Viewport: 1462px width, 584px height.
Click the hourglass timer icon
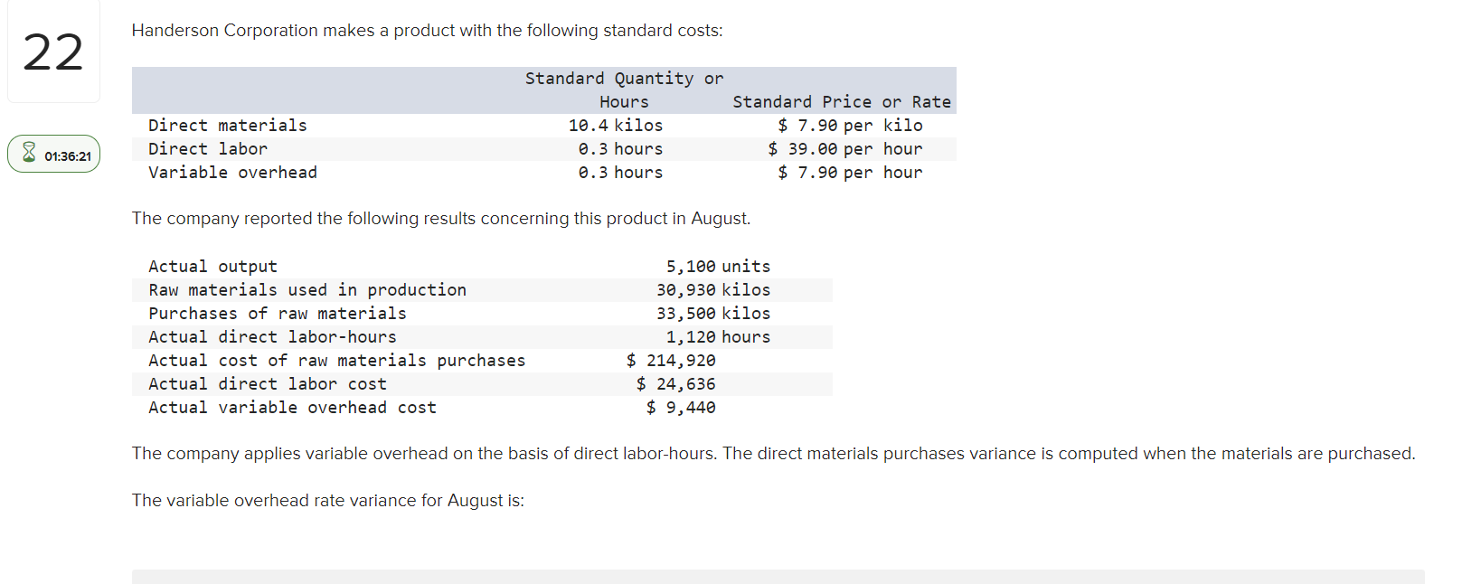[x=28, y=154]
